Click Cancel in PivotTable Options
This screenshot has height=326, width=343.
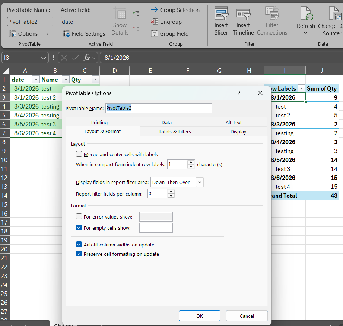tap(247, 316)
